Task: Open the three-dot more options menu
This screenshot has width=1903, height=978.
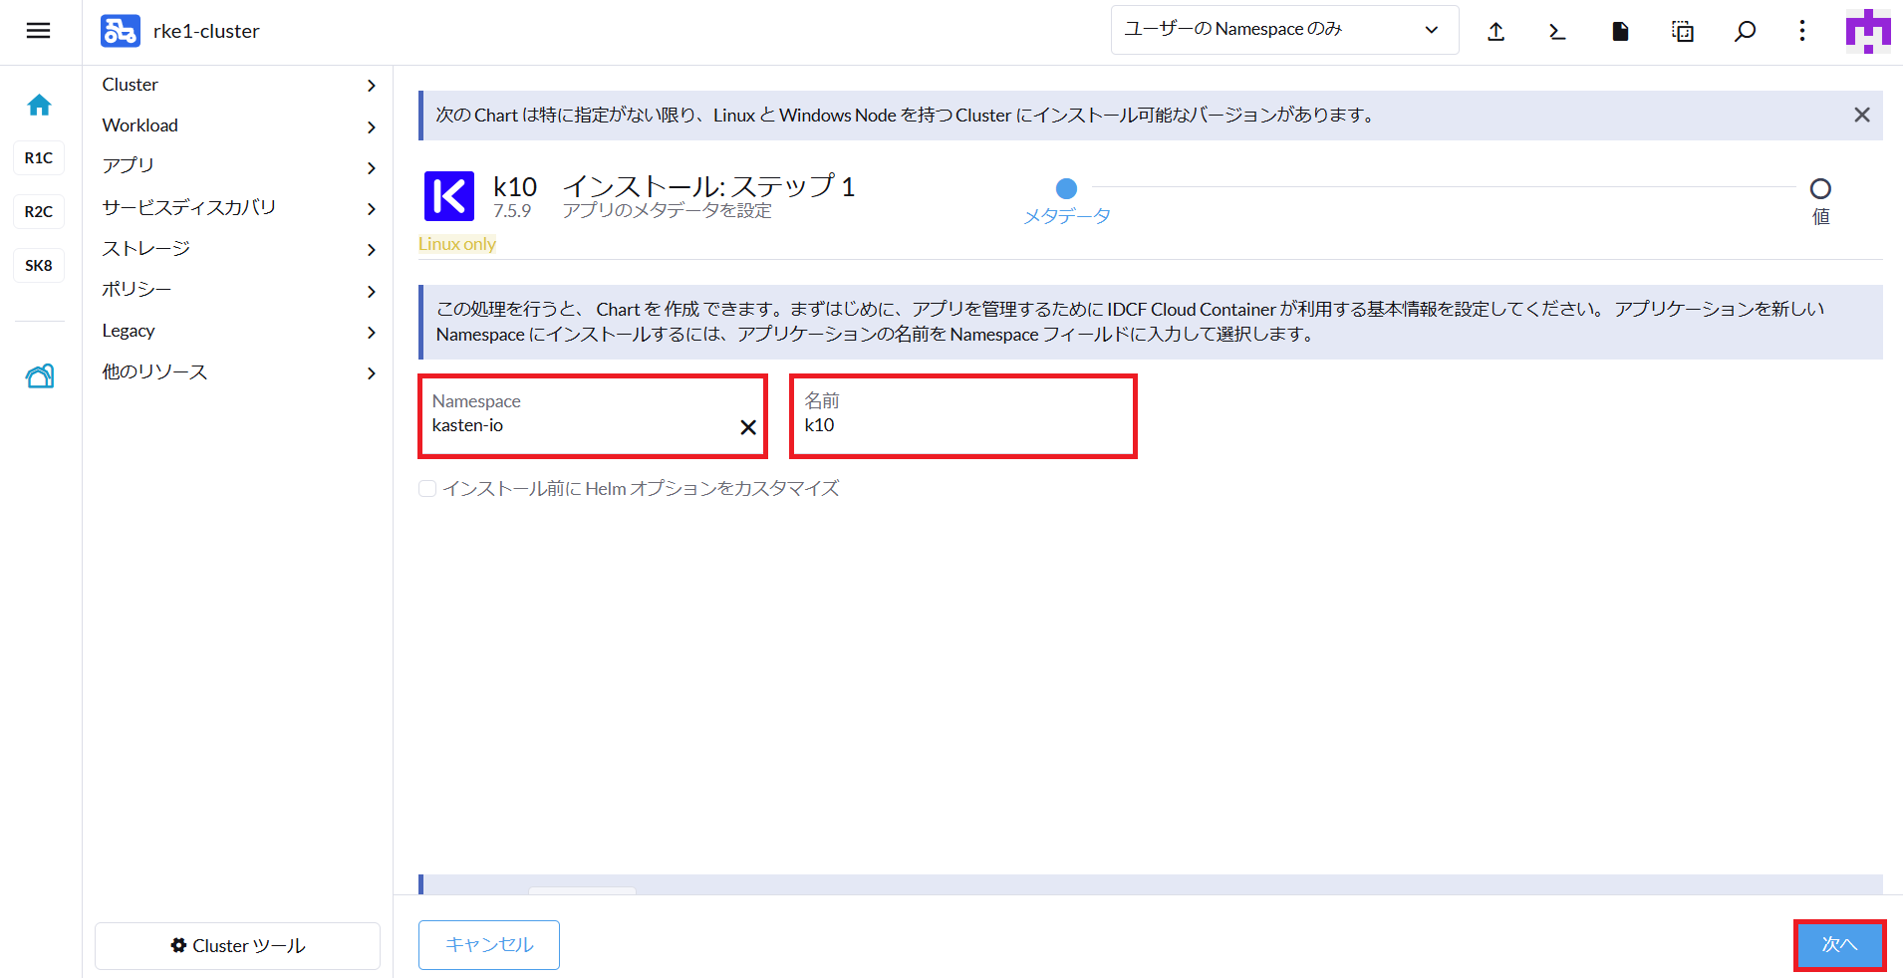Action: click(x=1802, y=31)
